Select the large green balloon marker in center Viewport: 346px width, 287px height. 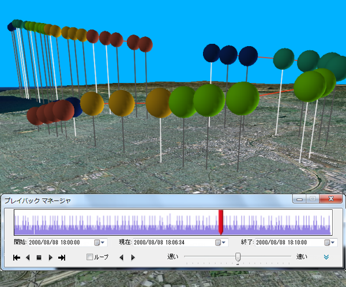tap(209, 100)
